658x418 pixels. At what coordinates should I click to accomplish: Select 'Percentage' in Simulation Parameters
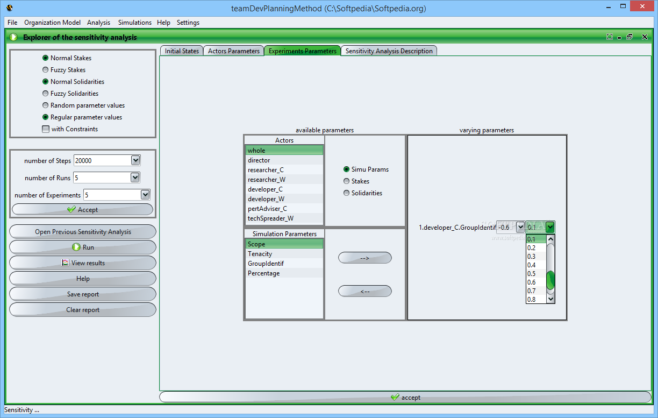pos(284,273)
